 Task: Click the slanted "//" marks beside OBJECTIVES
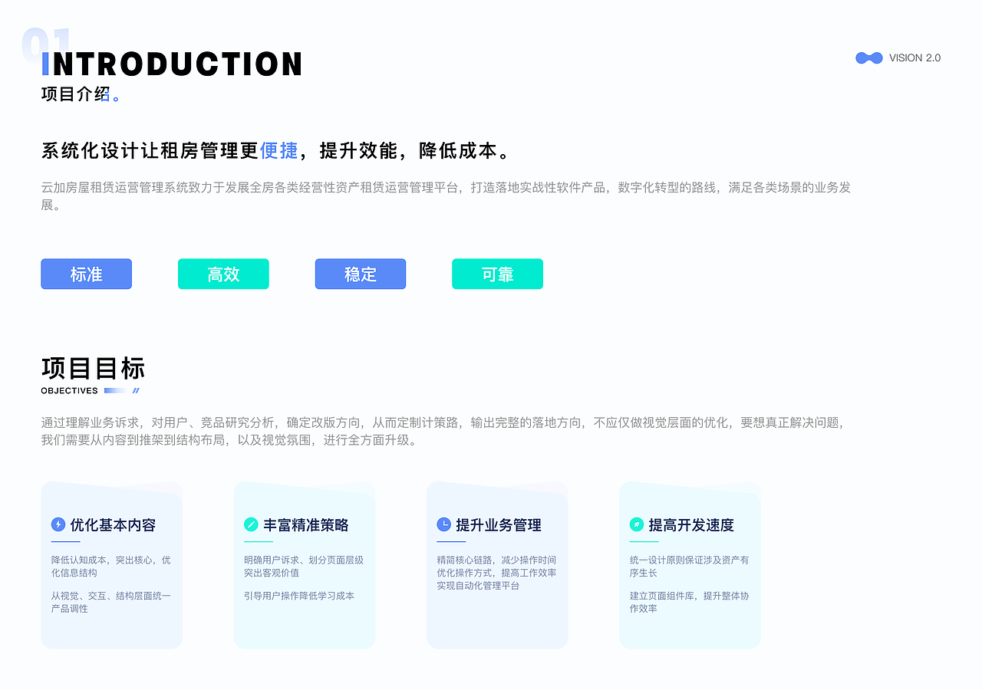tap(136, 390)
